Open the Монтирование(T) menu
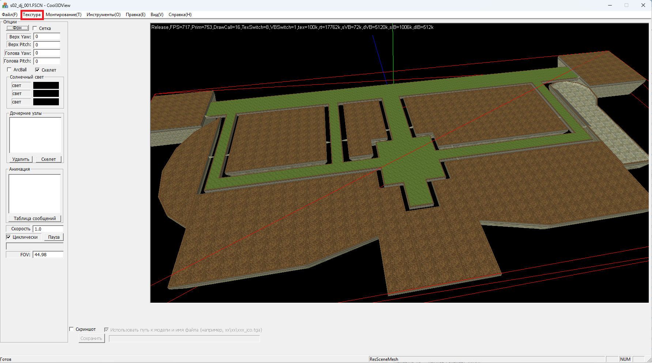 click(64, 15)
